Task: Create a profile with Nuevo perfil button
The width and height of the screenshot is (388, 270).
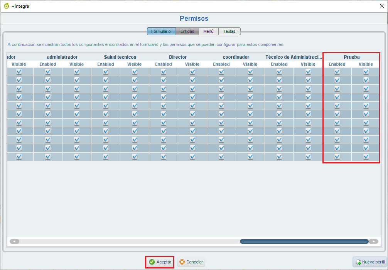Action: [370, 262]
